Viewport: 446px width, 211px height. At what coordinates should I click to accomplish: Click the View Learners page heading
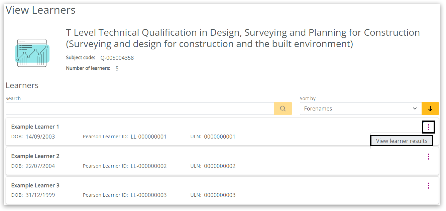pyautogui.click(x=41, y=10)
